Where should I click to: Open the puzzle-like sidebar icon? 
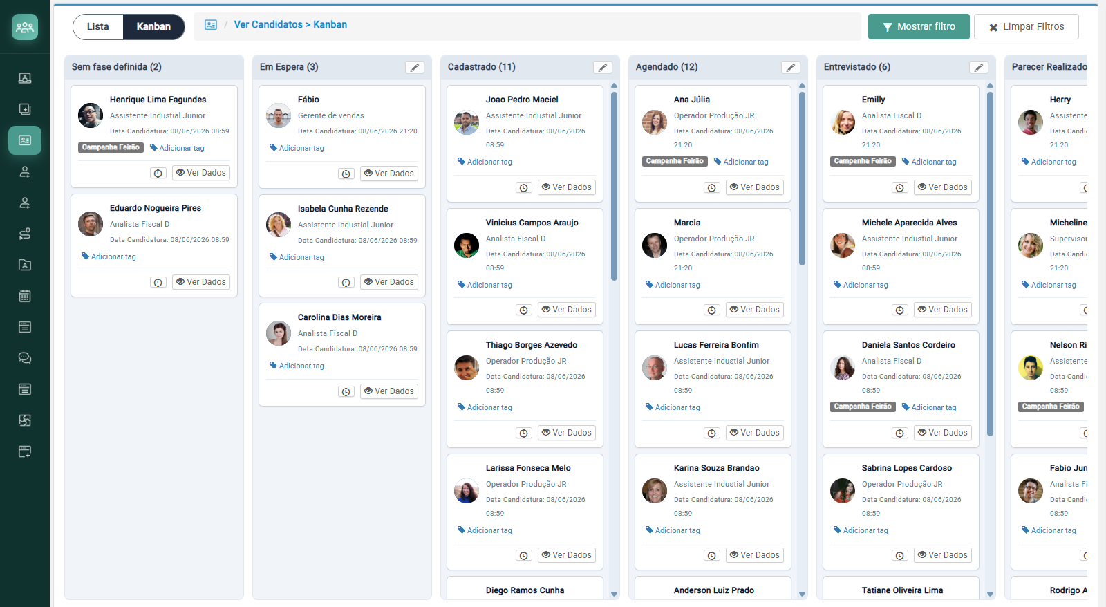25,420
